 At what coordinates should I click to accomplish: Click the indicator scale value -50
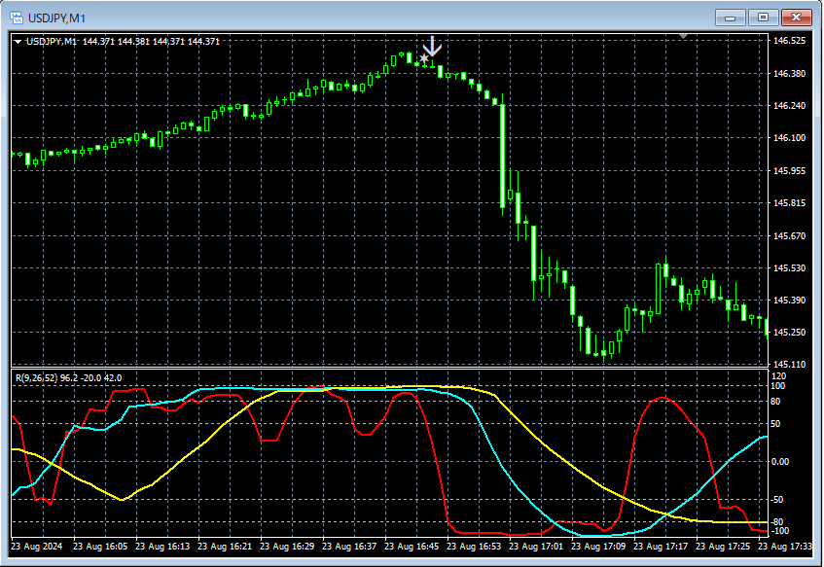coord(776,499)
